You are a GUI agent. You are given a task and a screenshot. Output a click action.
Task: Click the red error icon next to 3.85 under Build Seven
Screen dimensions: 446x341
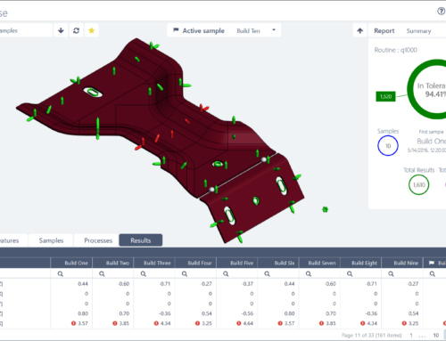tap(321, 323)
